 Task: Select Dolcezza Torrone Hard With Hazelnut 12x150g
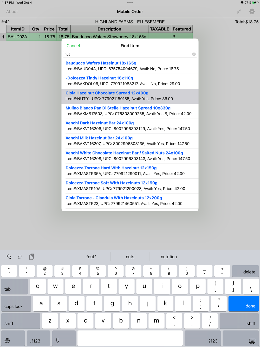coord(130,171)
